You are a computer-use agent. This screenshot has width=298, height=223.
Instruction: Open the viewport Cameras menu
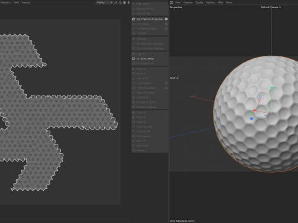point(188,2)
